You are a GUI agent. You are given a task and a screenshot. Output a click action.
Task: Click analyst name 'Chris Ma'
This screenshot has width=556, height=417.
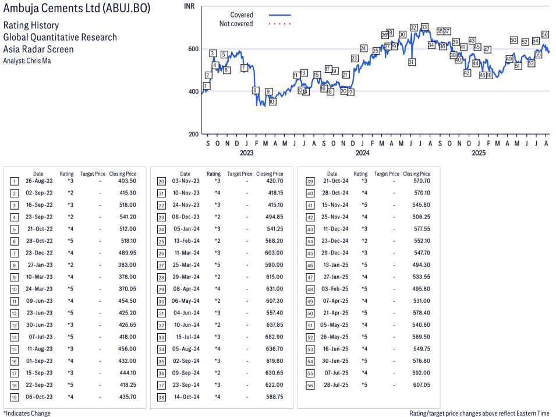tap(38, 61)
